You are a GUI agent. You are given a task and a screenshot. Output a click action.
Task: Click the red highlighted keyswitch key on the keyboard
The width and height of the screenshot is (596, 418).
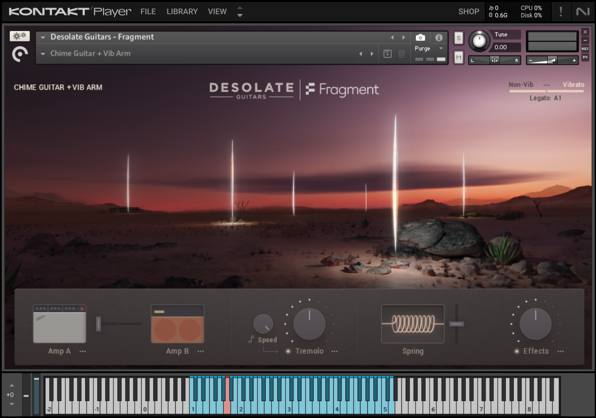[x=227, y=395]
